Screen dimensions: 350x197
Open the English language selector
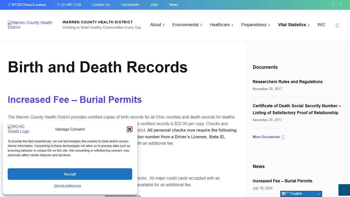(301, 194)
